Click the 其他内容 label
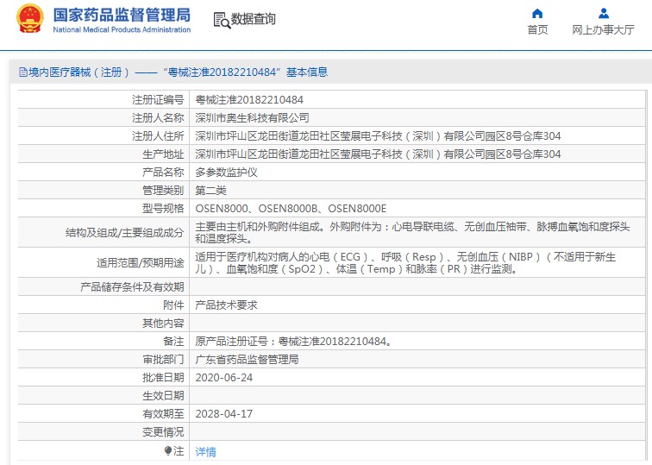This screenshot has width=652, height=465. [x=163, y=324]
